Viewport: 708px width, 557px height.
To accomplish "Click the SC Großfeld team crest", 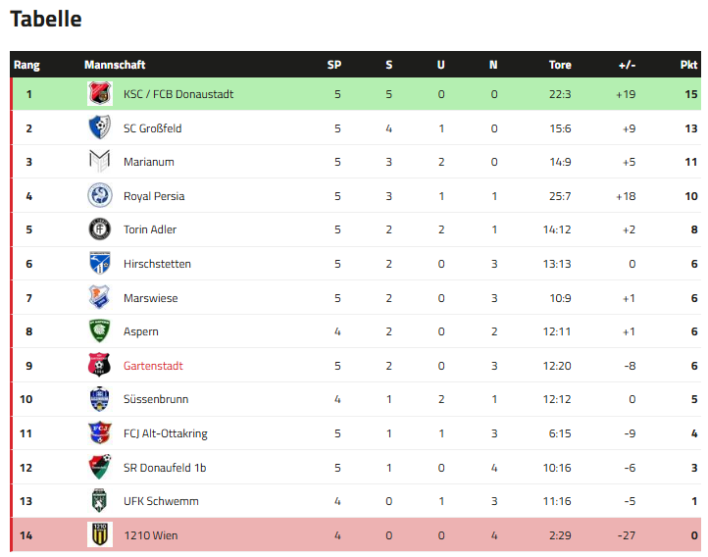I will point(100,128).
